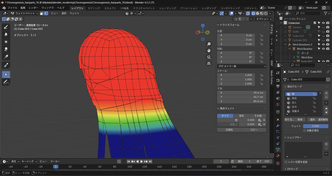Switch perspective/orthographic with the grid icon
The image size is (332, 176).
pos(209,63)
